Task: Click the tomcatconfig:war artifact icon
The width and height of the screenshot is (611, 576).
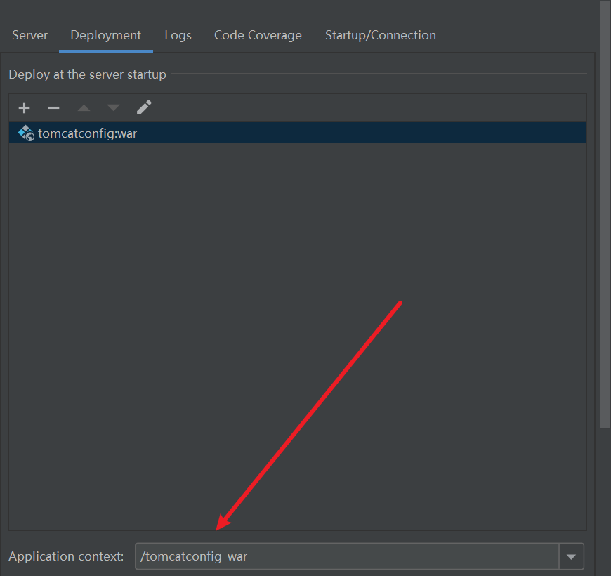Action: click(26, 133)
